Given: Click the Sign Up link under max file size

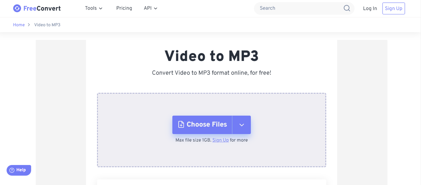Looking at the screenshot, I should tap(220, 140).
